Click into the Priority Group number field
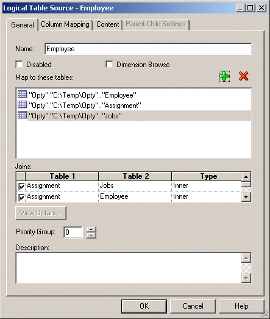The width and height of the screenshot is (270, 319). click(x=73, y=232)
